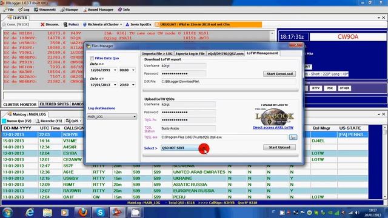
Task: Click the CW9OA callsign field
Action: click(x=348, y=37)
